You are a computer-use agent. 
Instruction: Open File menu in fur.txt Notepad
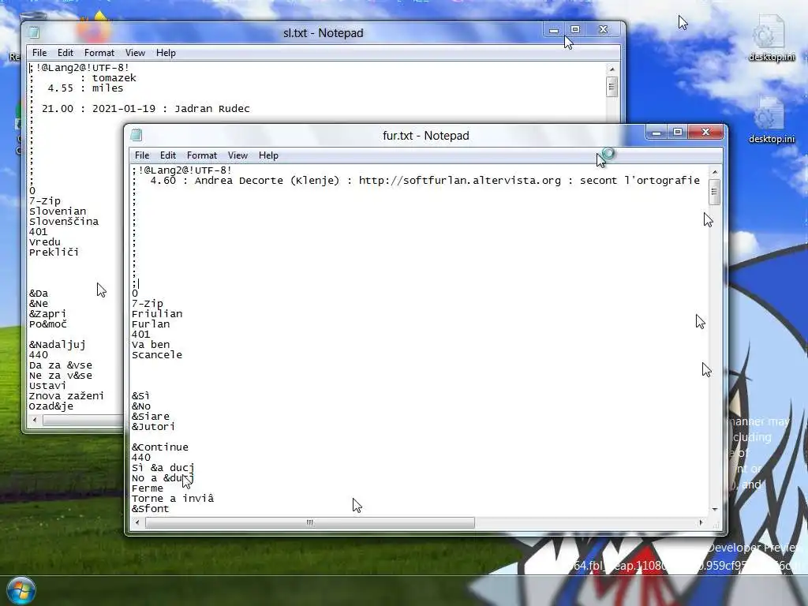[142, 155]
